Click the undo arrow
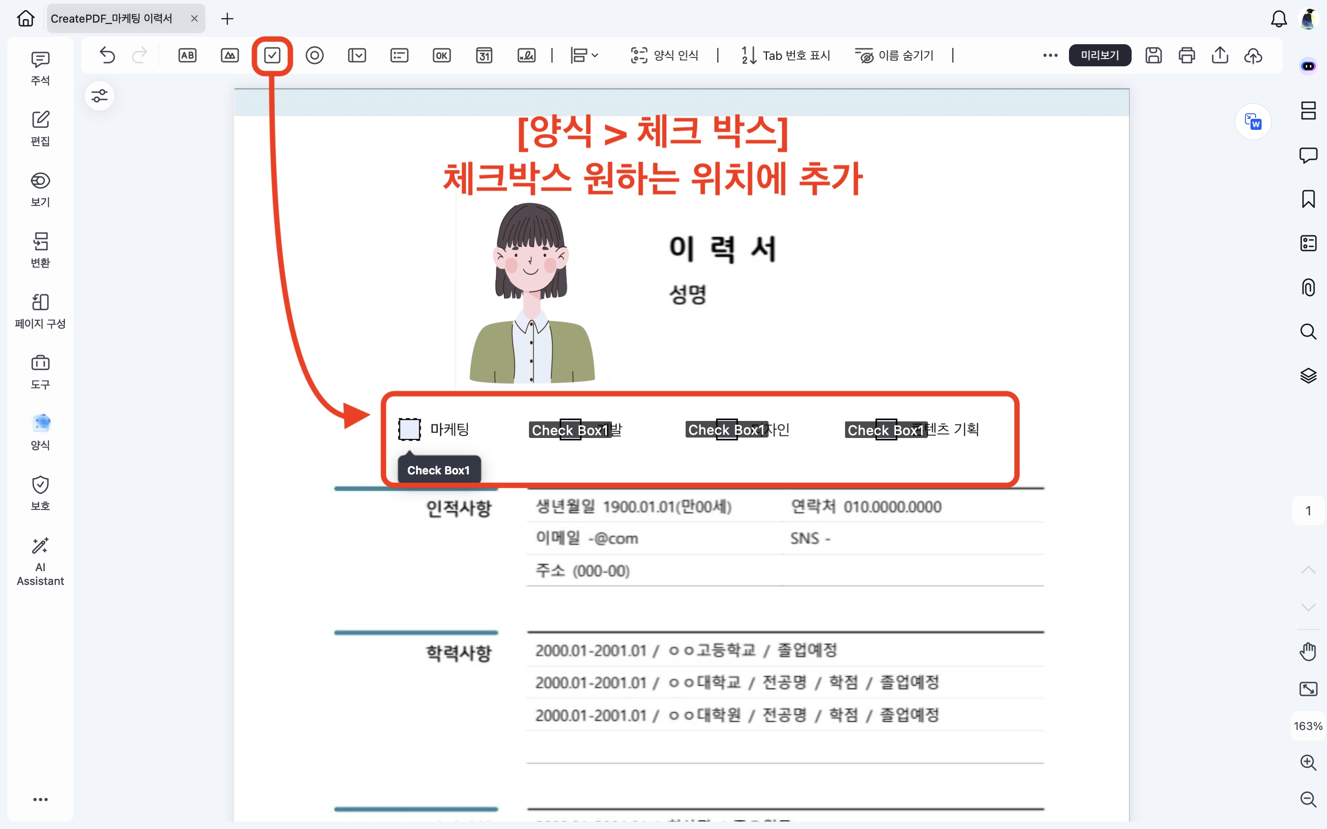This screenshot has height=829, width=1327. [x=107, y=55]
